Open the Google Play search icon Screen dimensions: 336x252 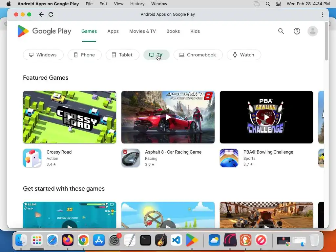[281, 31]
